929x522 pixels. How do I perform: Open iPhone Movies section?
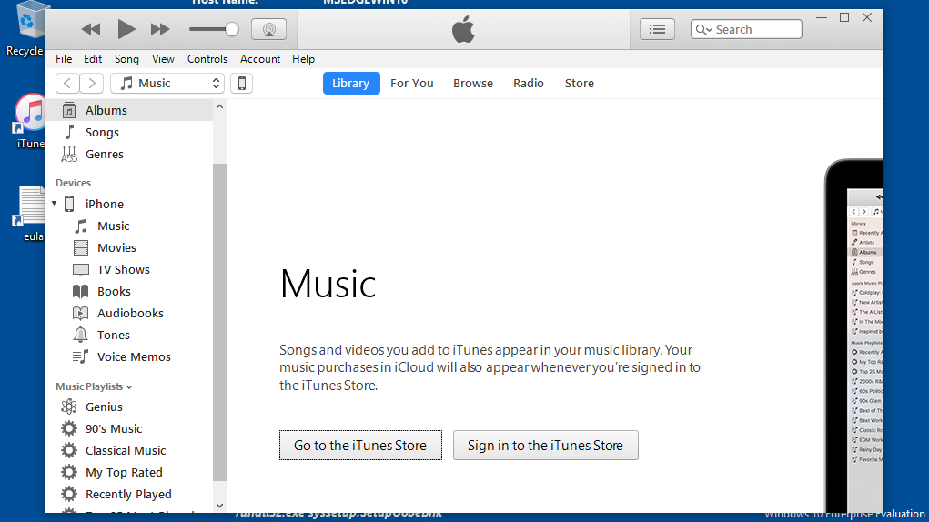(x=128, y=247)
